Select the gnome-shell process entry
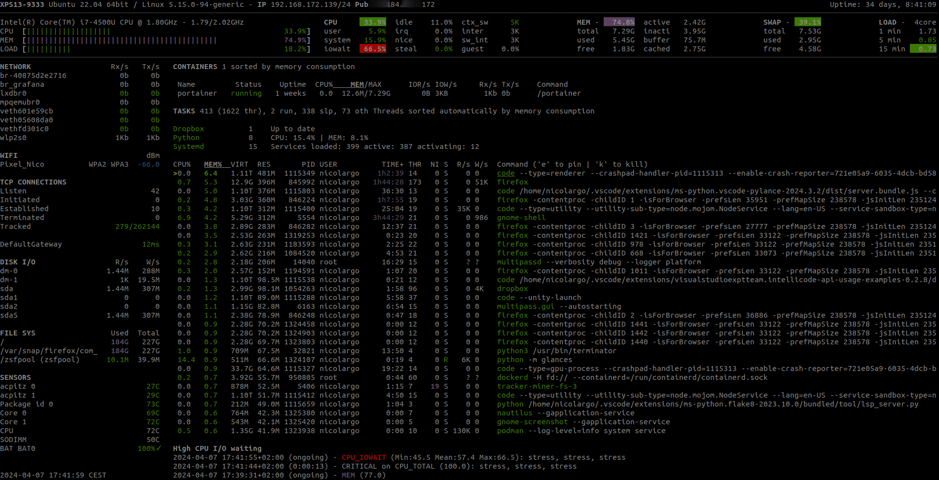 tap(521, 217)
